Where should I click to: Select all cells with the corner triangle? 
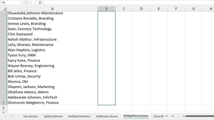(x=4, y=9)
